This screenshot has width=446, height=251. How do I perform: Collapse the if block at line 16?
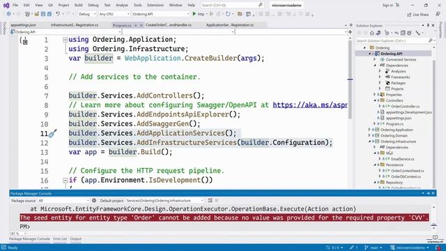65,181
